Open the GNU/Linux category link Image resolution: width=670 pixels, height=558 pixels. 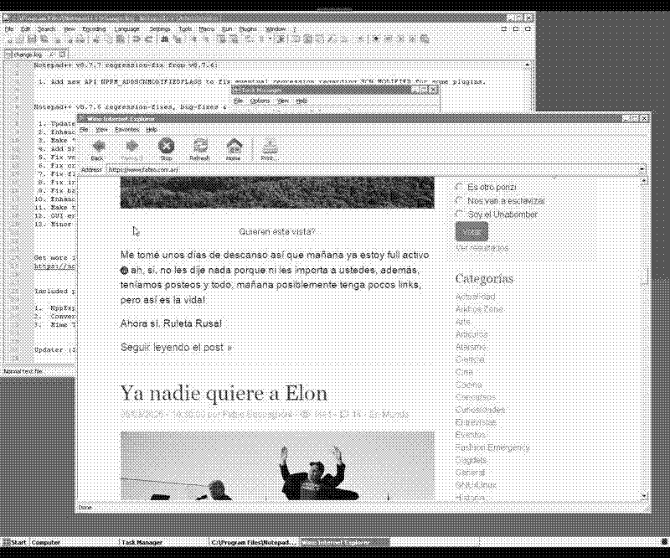click(x=476, y=485)
